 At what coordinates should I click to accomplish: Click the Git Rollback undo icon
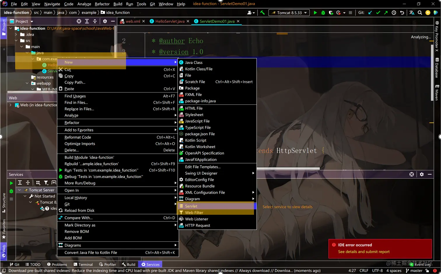402,13
